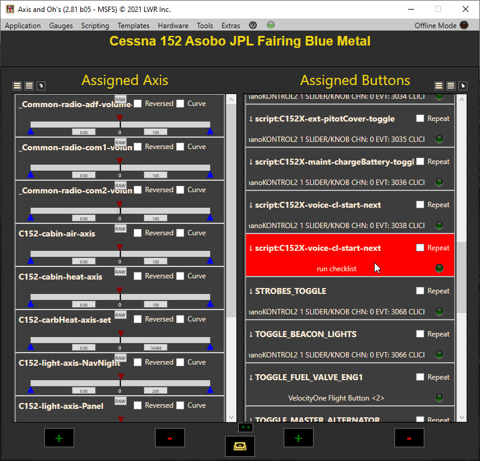Viewport: 480px width, 461px height.
Task: Click RAW badge on C152-carbHeat-axis-set
Action: click(x=120, y=315)
